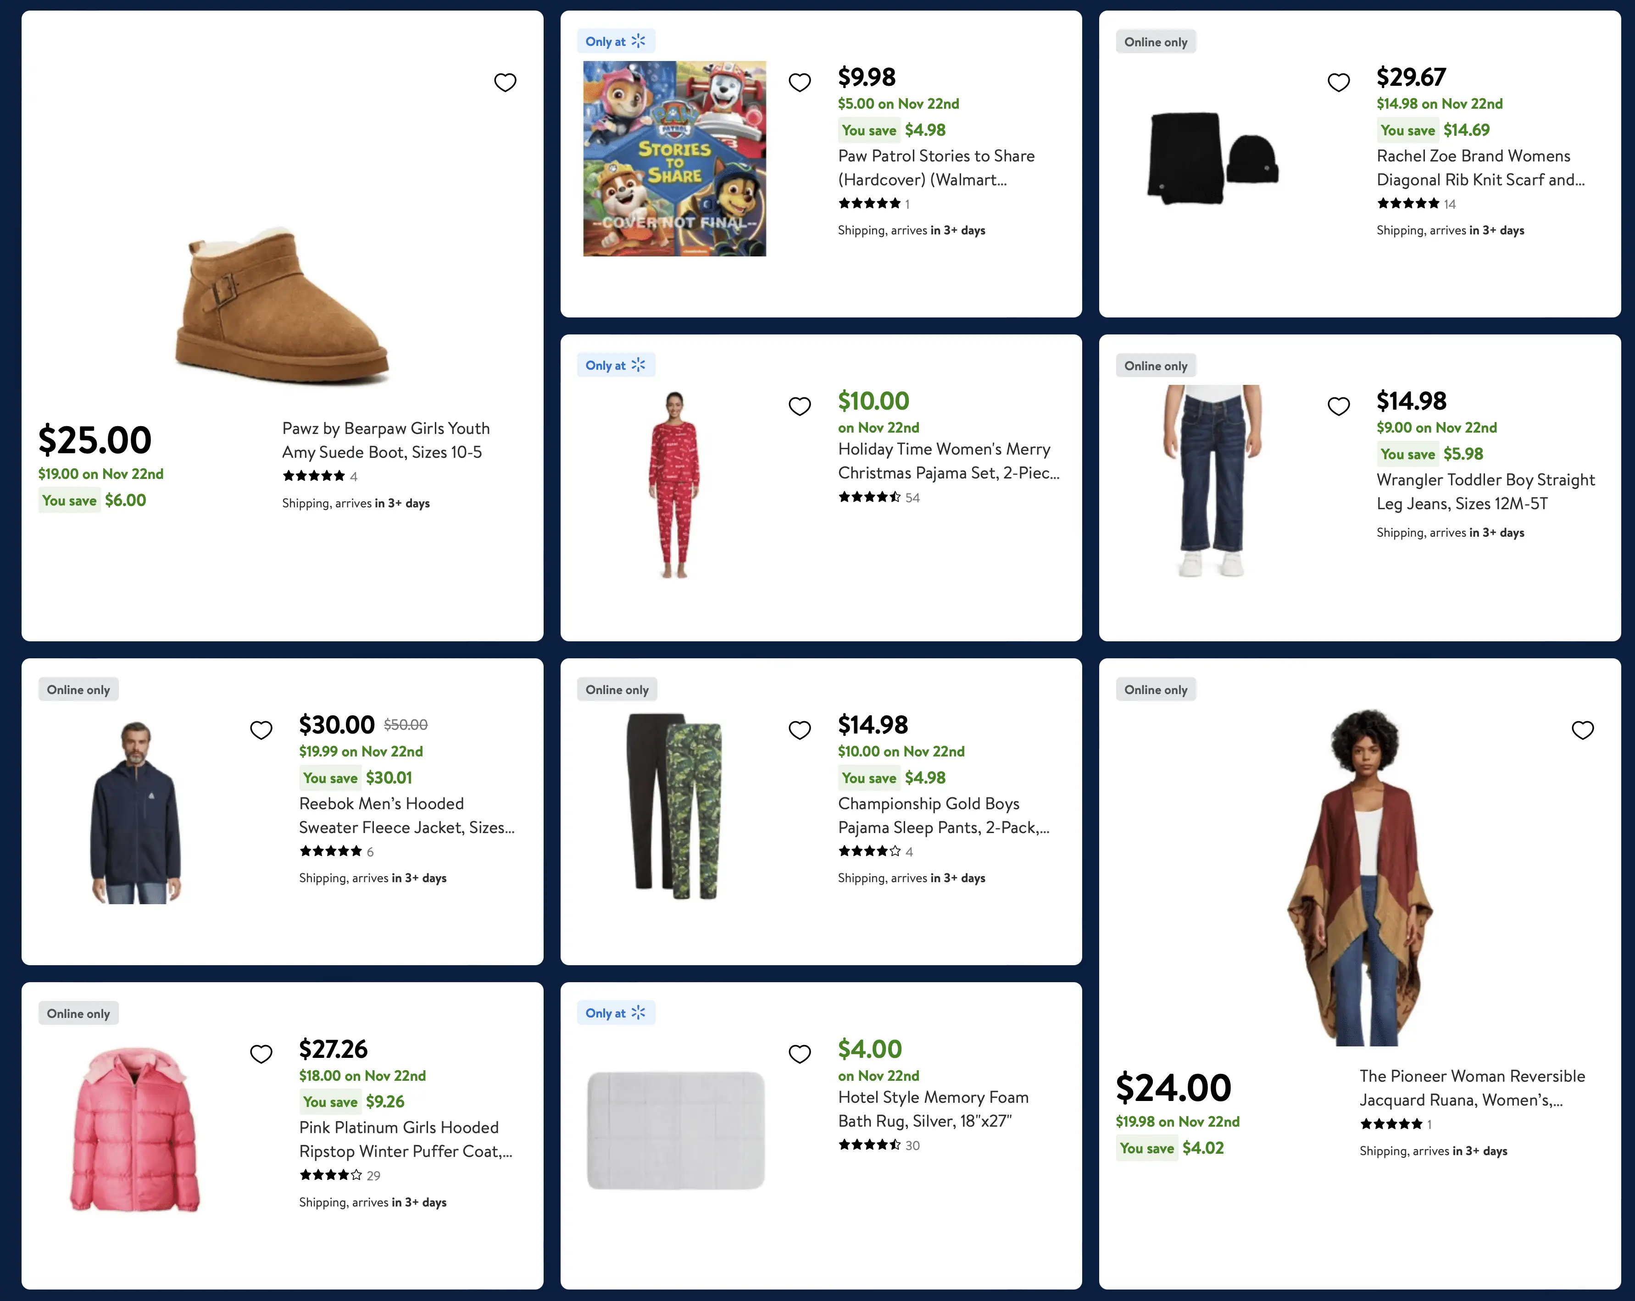The height and width of the screenshot is (1301, 1635).
Task: Open Reebok Men's Hooded Sweater Fleece Jacket title
Action: [x=406, y=815]
